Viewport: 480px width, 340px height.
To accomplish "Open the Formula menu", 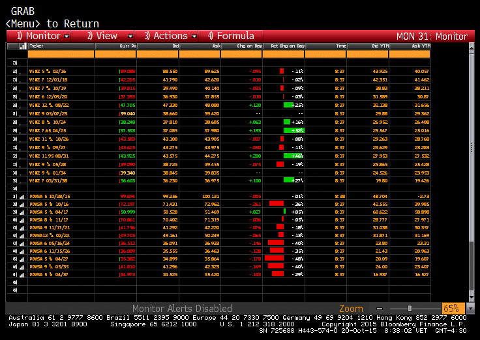I will coord(231,36).
